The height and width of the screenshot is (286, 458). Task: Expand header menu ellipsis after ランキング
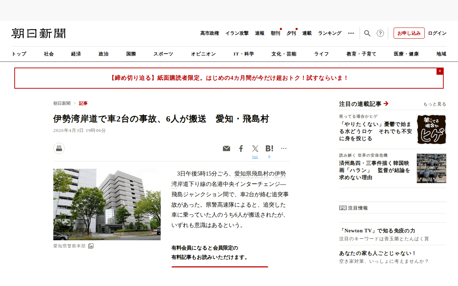351,33
